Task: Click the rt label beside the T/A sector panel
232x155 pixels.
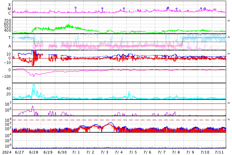Action: (x=228, y=37)
